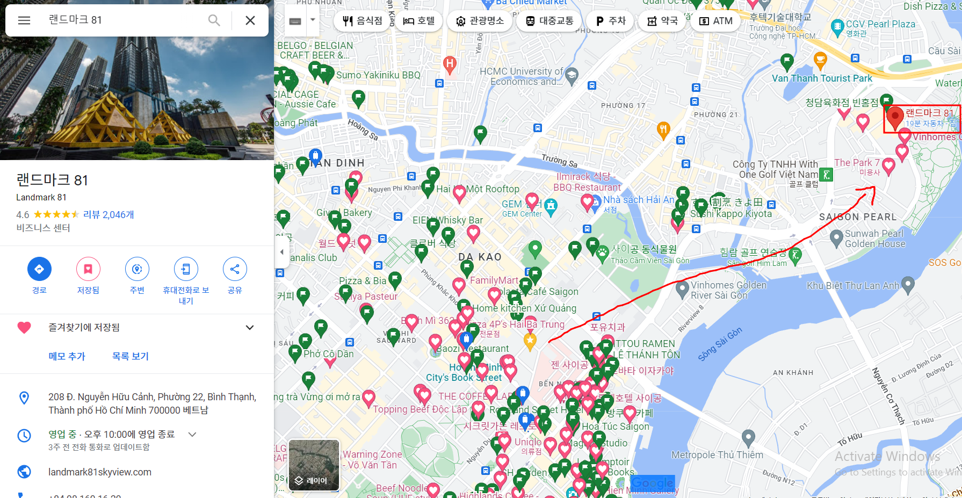Select the 주차 parking filter chip
The height and width of the screenshot is (498, 962).
pos(610,21)
